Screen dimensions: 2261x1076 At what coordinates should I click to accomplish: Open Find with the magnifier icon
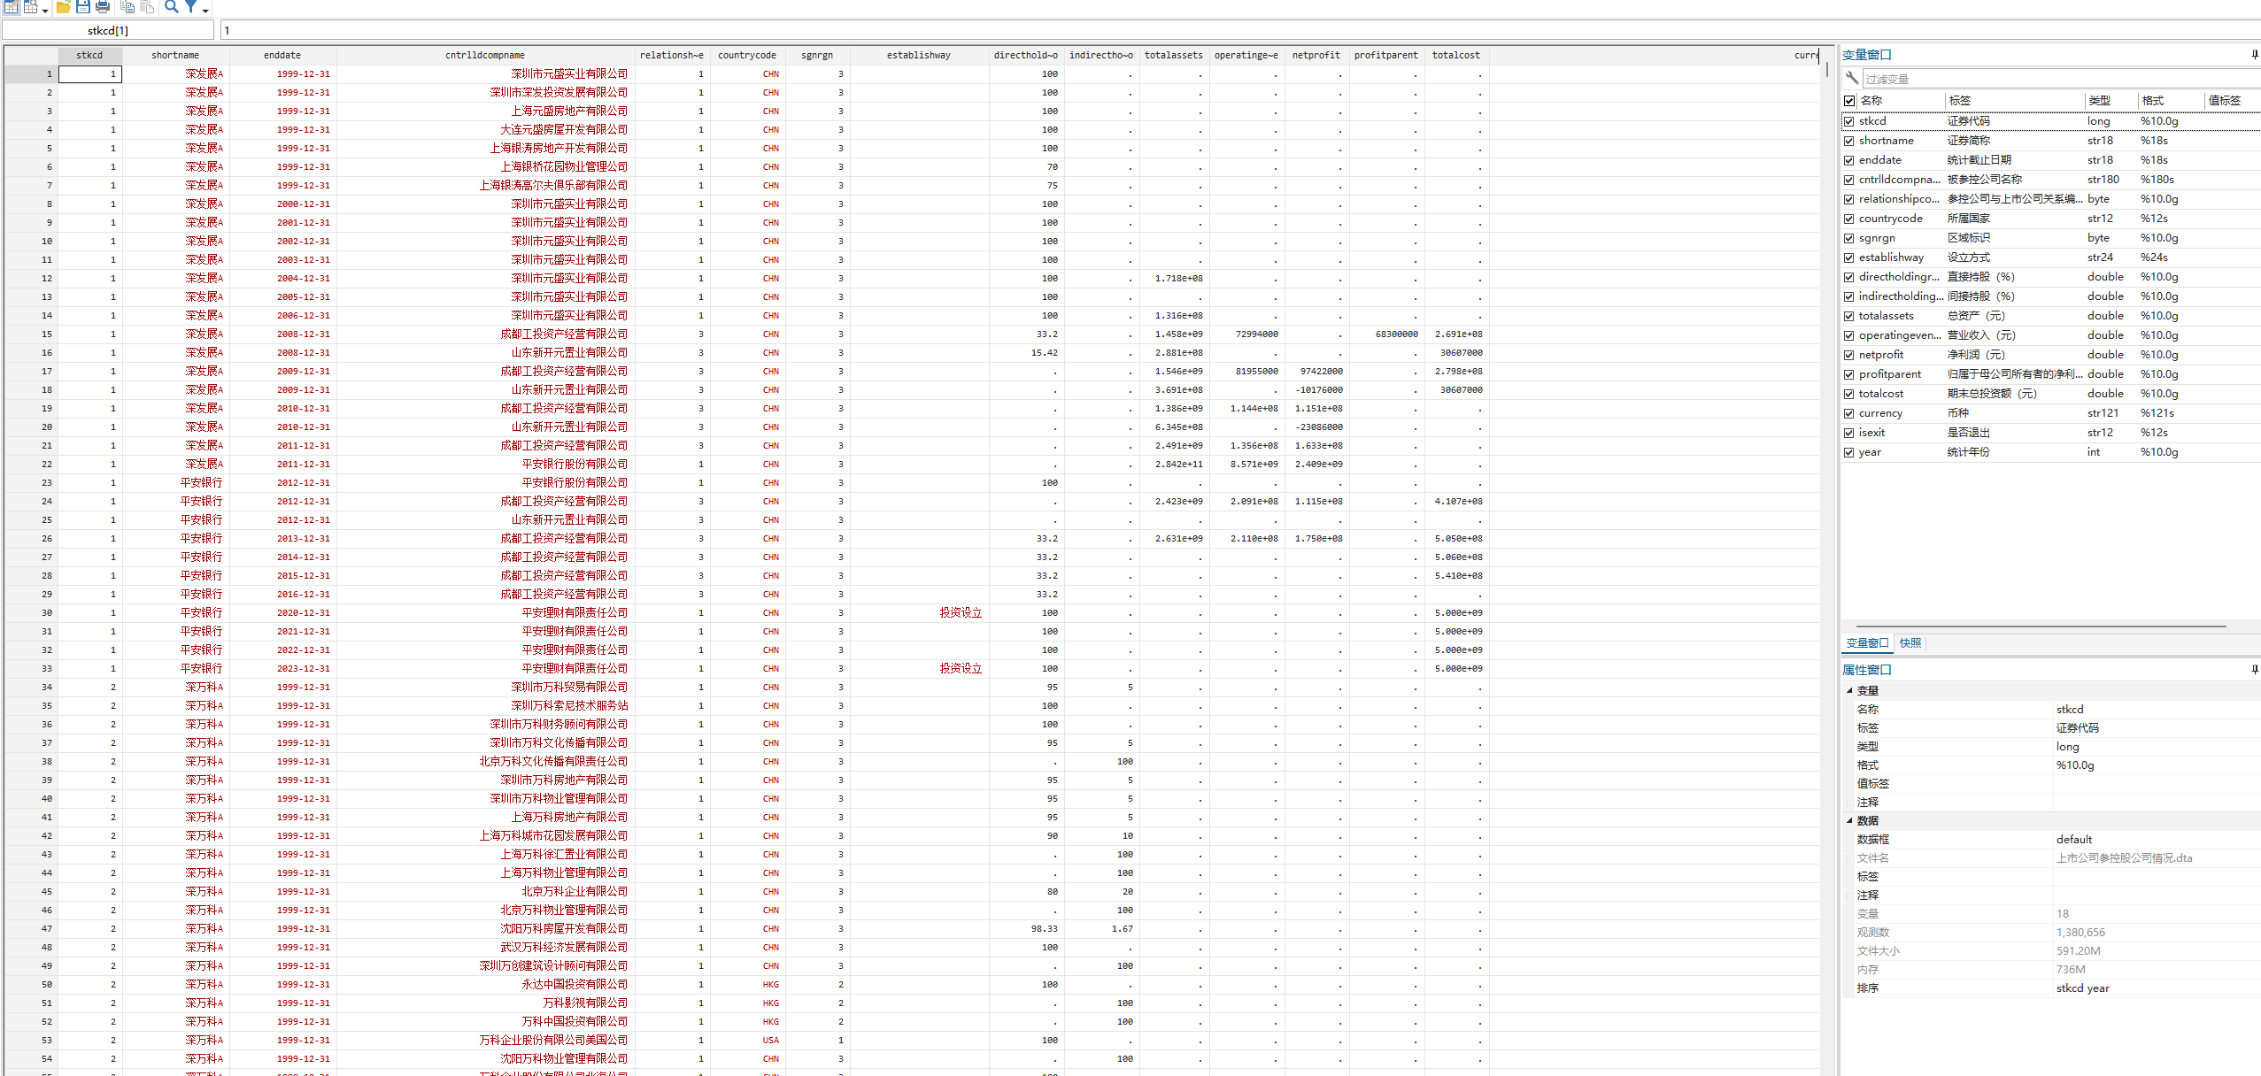pos(172,7)
